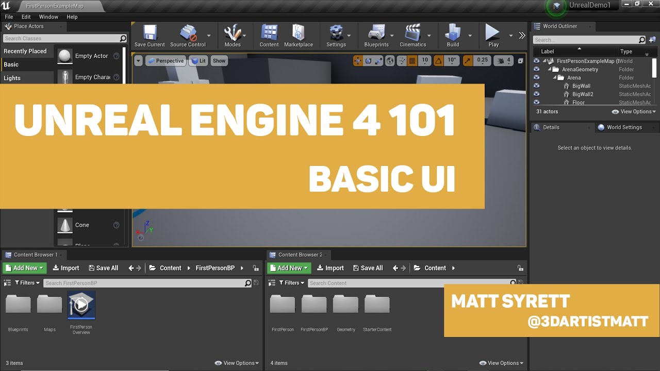The width and height of the screenshot is (660, 371).
Task: Collapse the Arena folder in outliner
Action: pos(555,78)
